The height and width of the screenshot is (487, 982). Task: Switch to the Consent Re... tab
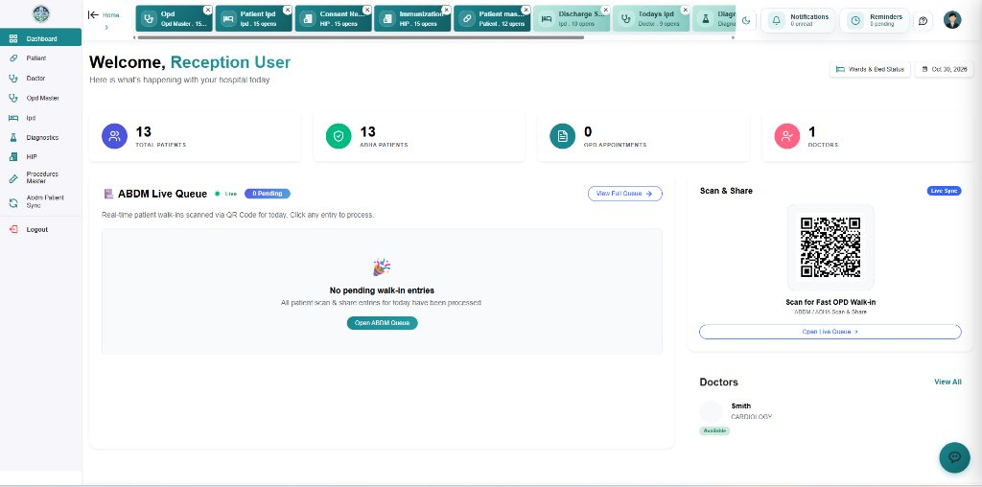coord(334,19)
